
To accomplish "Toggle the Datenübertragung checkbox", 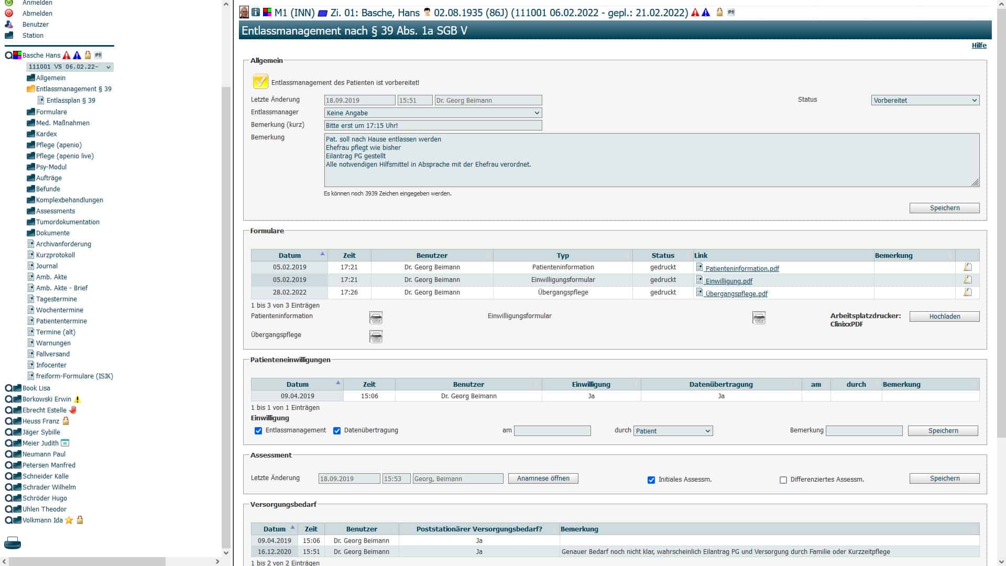I will [x=337, y=431].
